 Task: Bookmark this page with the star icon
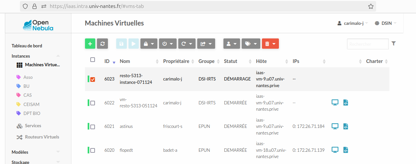[x=371, y=6]
